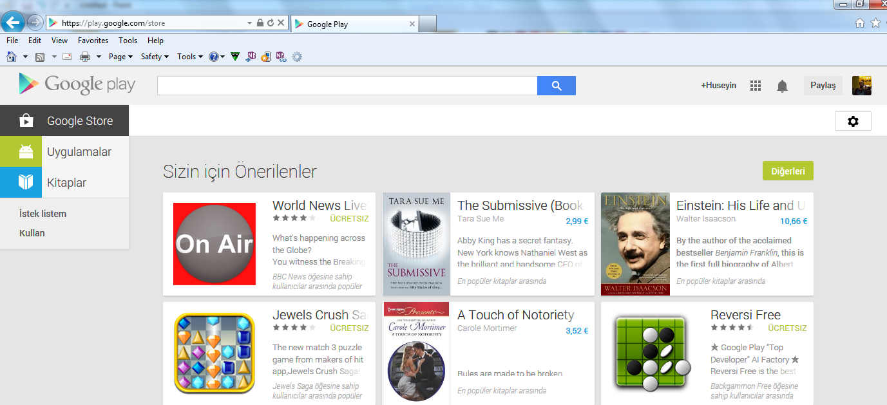Open the Tools dropdown in command bar
The width and height of the screenshot is (887, 405).
[x=190, y=57]
